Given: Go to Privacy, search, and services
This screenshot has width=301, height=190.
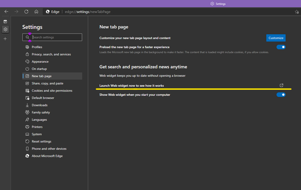Looking at the screenshot, I should (x=51, y=55).
